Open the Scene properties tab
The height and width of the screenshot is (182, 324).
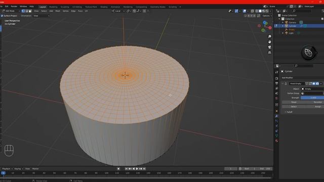(x=277, y=93)
